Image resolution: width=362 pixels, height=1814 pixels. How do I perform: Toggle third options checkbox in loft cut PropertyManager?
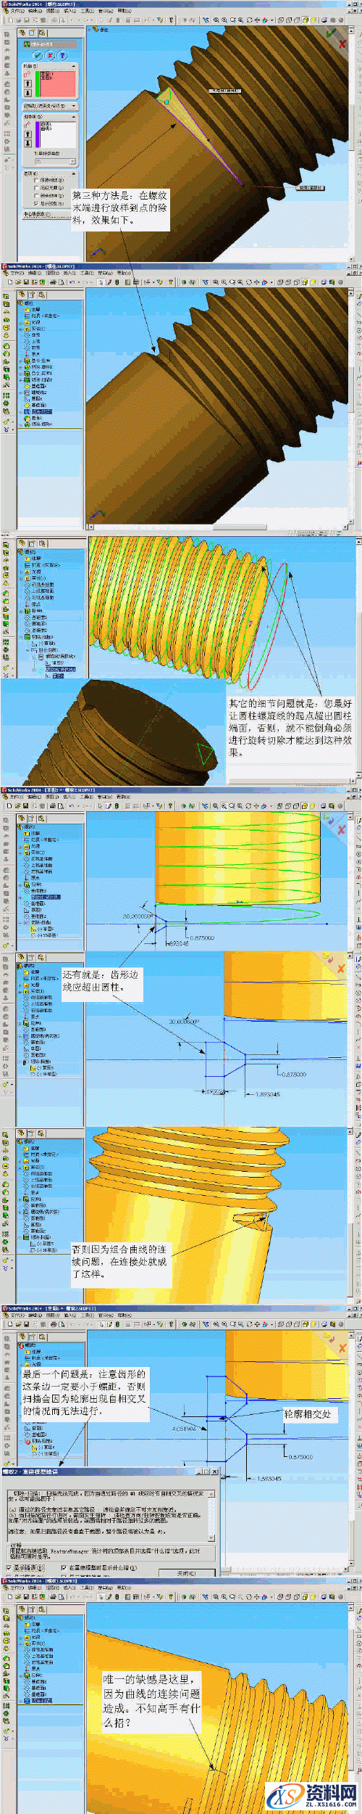pos(36,196)
